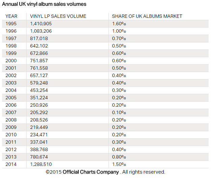Click SHARE OF UK ALBUMS MARKET header
This screenshot has height=178, width=211.
pyautogui.click(x=147, y=16)
